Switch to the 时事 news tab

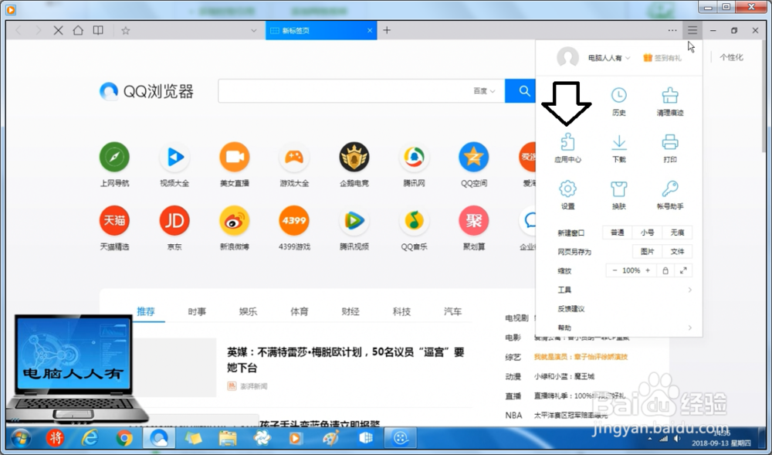197,311
